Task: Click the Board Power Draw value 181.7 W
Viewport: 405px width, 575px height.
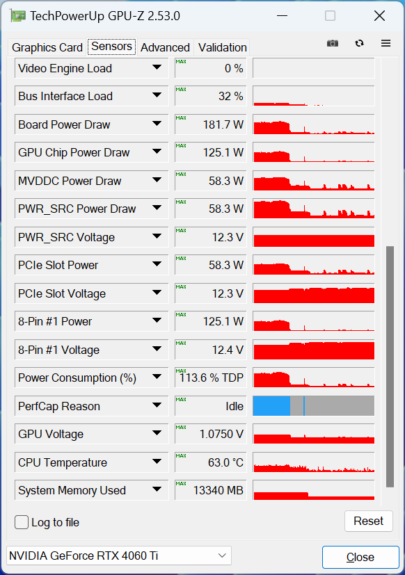Action: [x=210, y=124]
